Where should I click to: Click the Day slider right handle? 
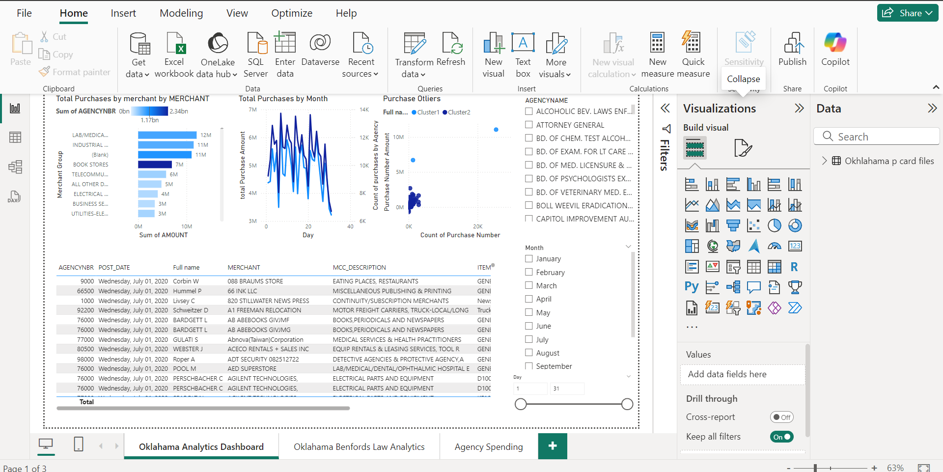click(x=627, y=404)
